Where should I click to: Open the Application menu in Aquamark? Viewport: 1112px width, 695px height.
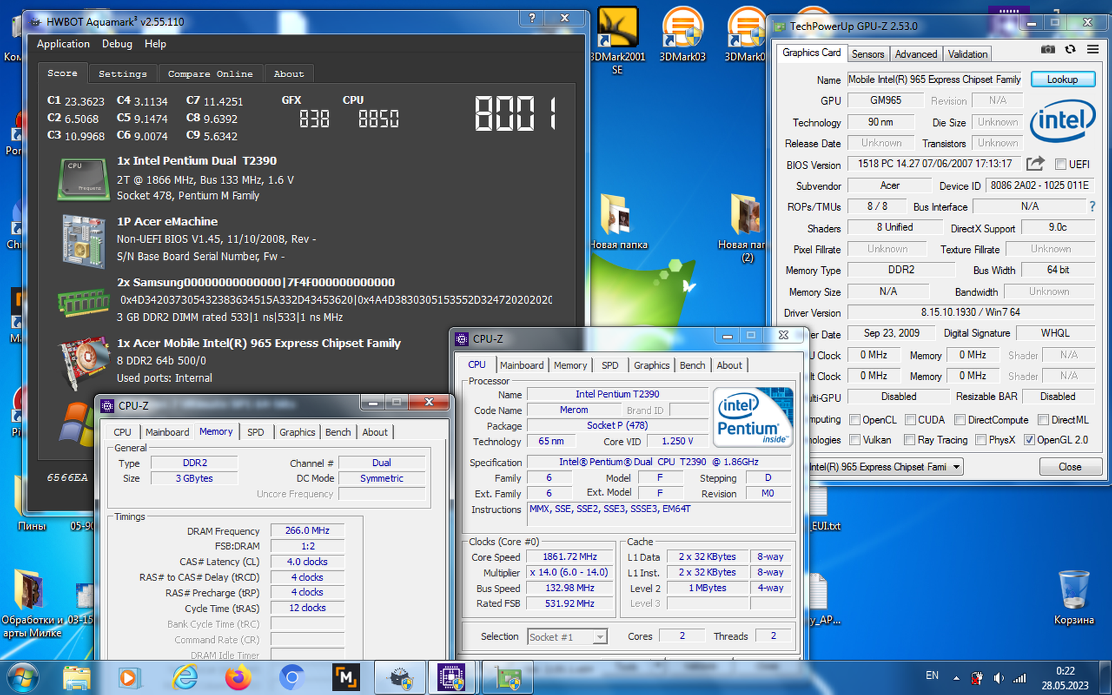coord(63,44)
